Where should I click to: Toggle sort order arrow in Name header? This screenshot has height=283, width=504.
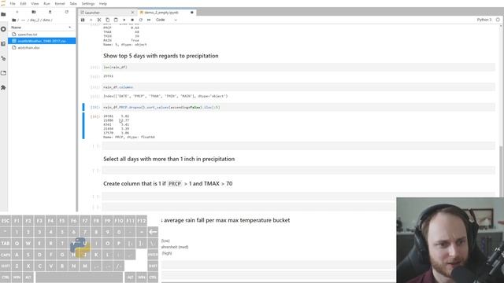(70, 28)
